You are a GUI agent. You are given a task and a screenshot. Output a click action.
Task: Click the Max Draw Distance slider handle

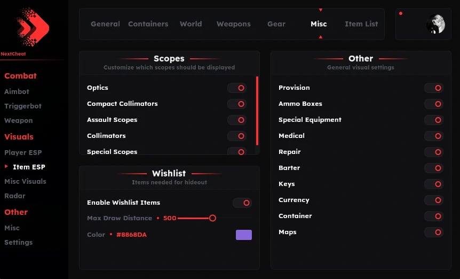click(x=212, y=218)
